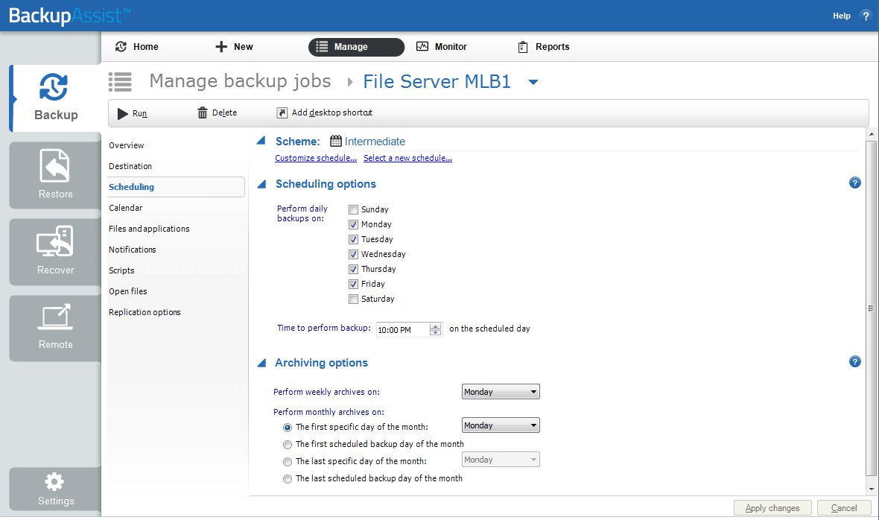Click the Help question mark icon
The height and width of the screenshot is (520, 879).
pos(865,16)
